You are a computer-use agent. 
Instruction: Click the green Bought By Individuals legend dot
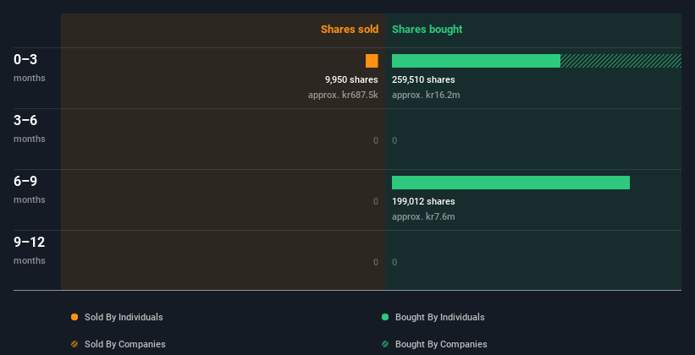385,317
